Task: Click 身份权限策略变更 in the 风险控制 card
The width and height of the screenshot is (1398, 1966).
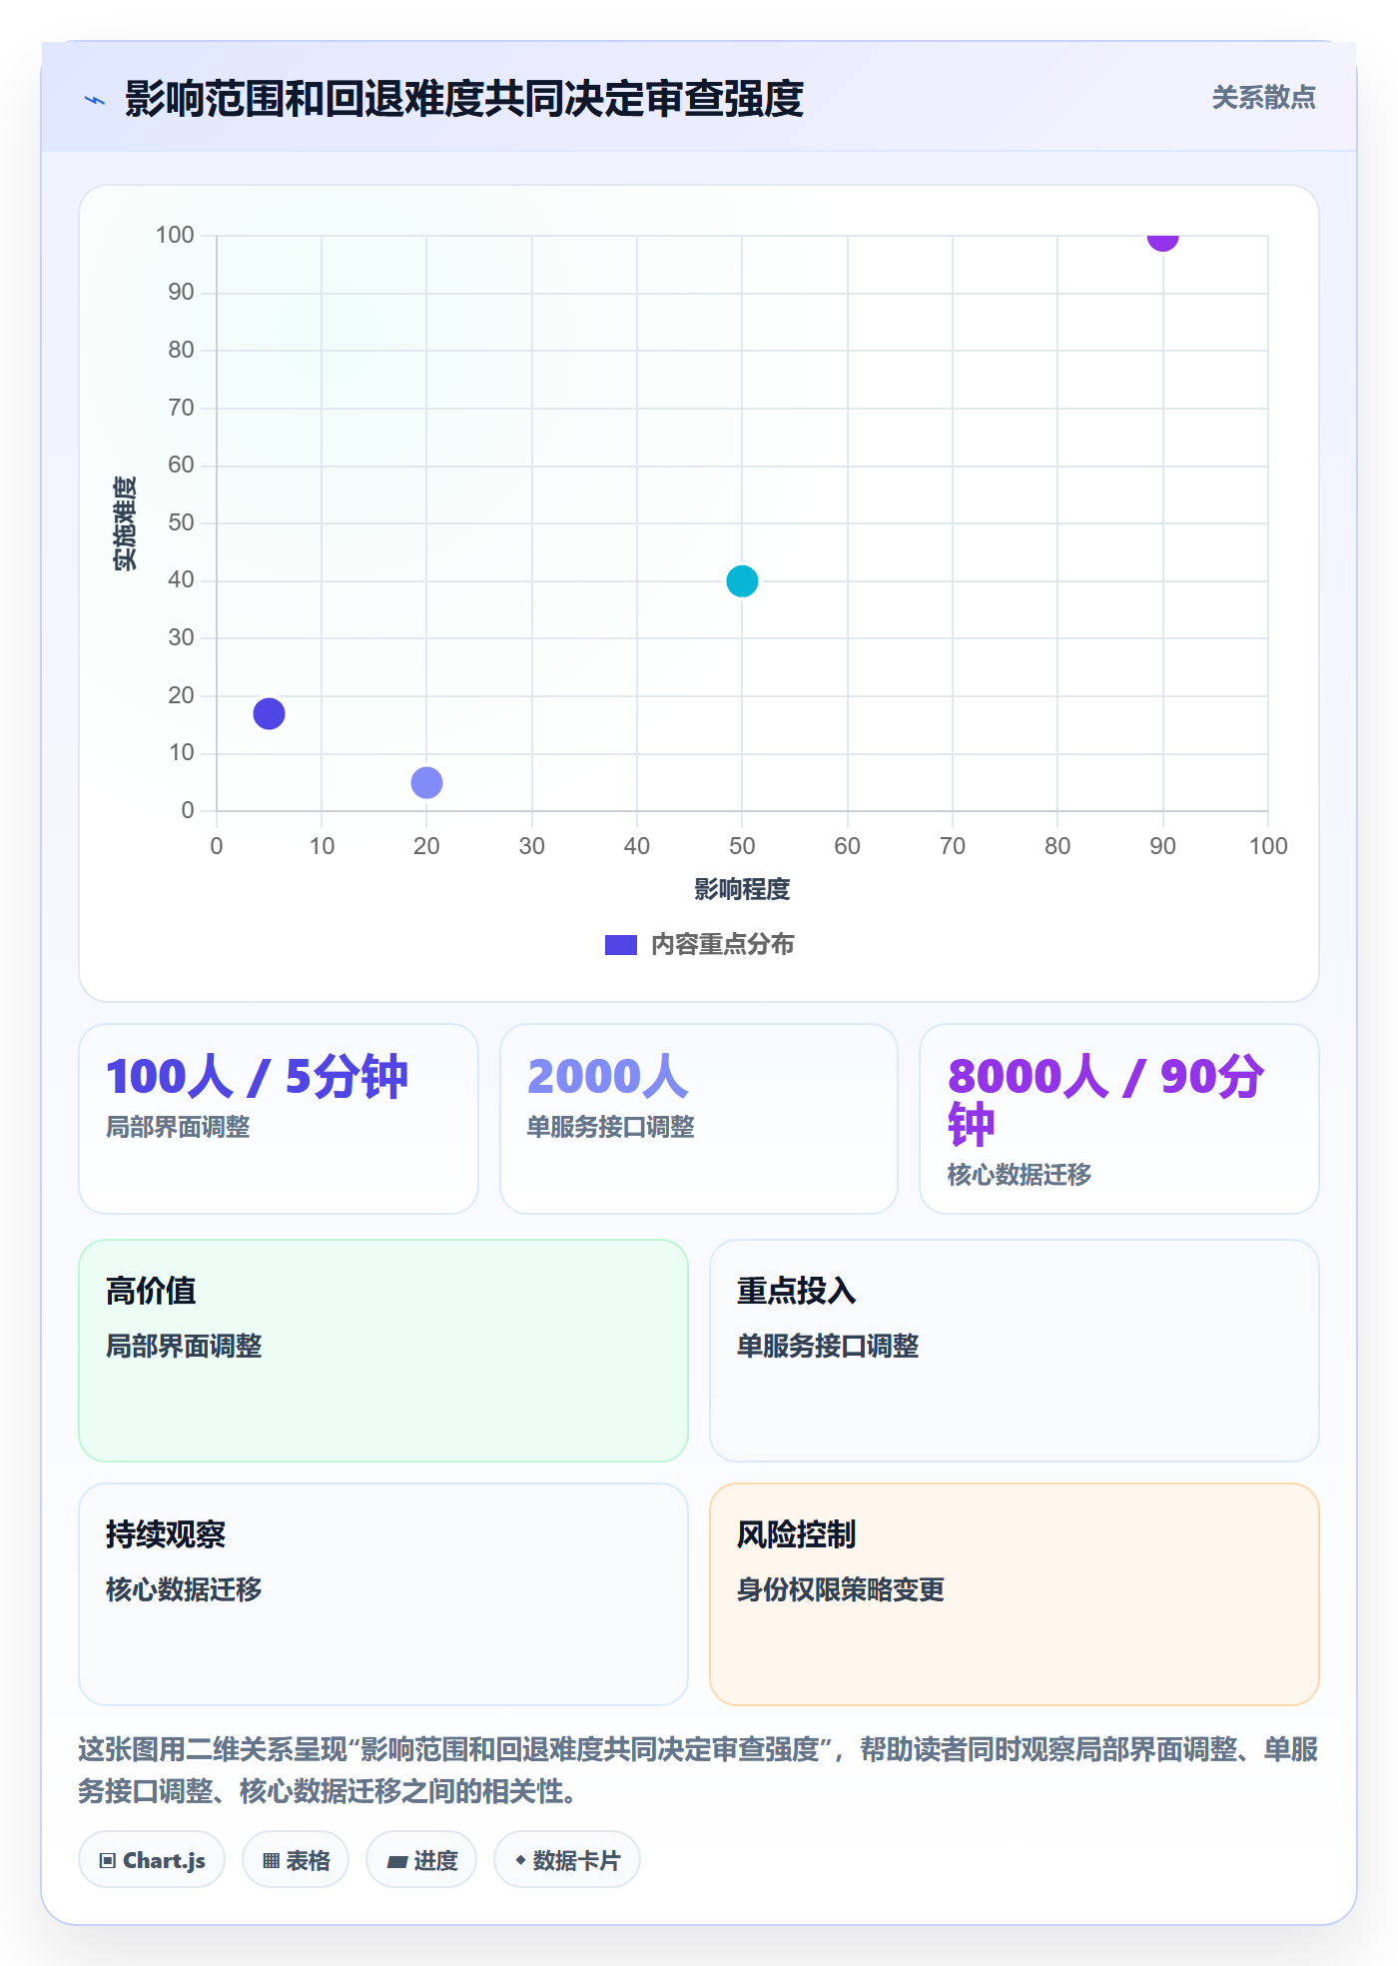Action: [x=841, y=1589]
